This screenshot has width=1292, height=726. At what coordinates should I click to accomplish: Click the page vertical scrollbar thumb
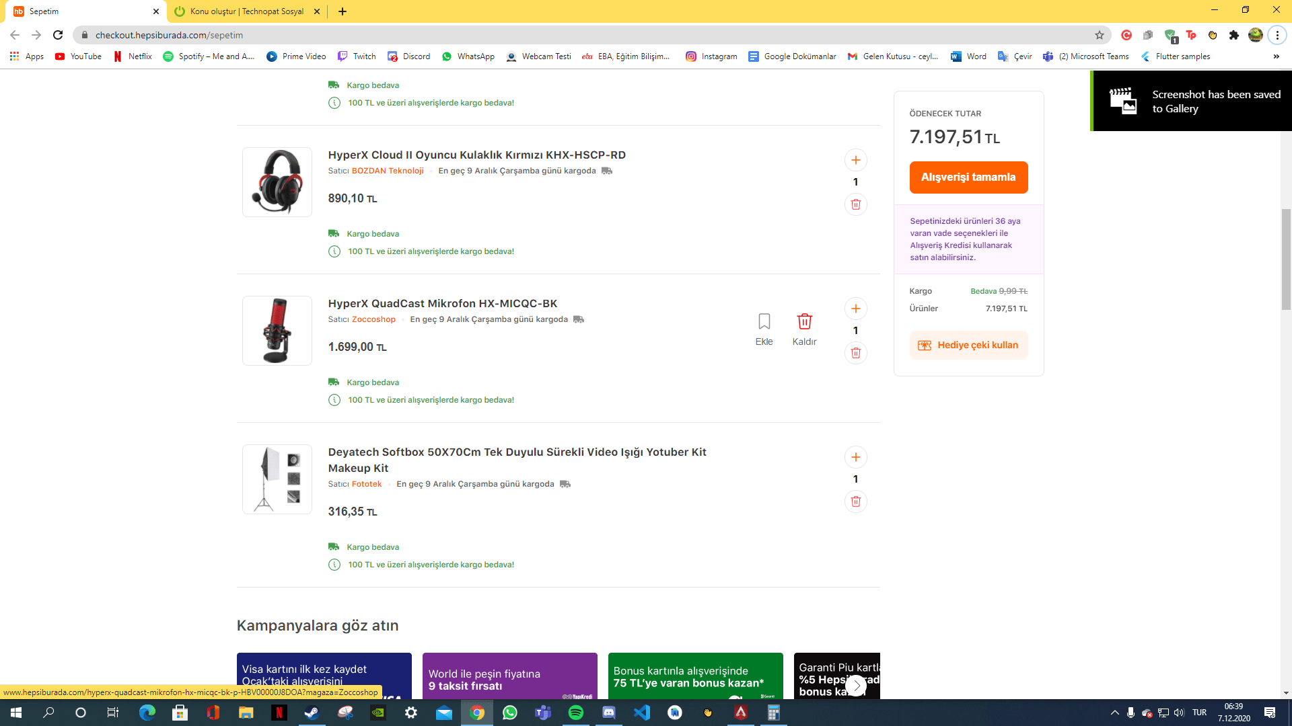1286,259
